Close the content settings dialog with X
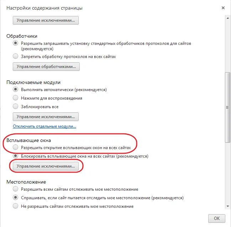This screenshot has width=231, height=227. [x=223, y=8]
